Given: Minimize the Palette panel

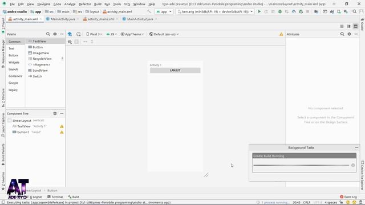Looking at the screenshot, I should pos(62,34).
